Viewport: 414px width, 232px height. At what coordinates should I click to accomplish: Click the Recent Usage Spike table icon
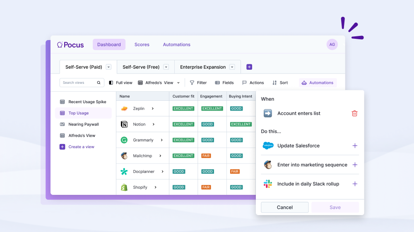(63, 102)
